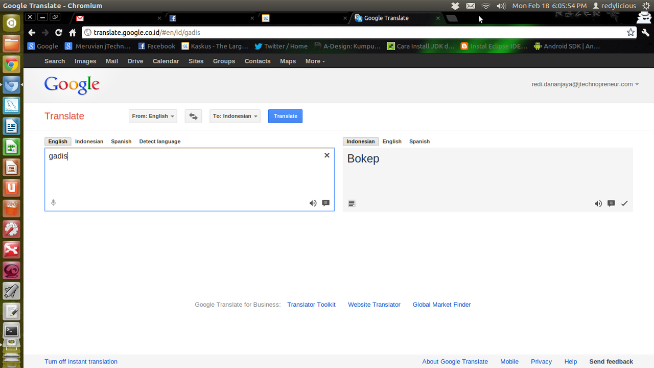The width and height of the screenshot is (654, 368).
Task: Open Ubuntu dash home launcher icon
Action: pyautogui.click(x=11, y=23)
